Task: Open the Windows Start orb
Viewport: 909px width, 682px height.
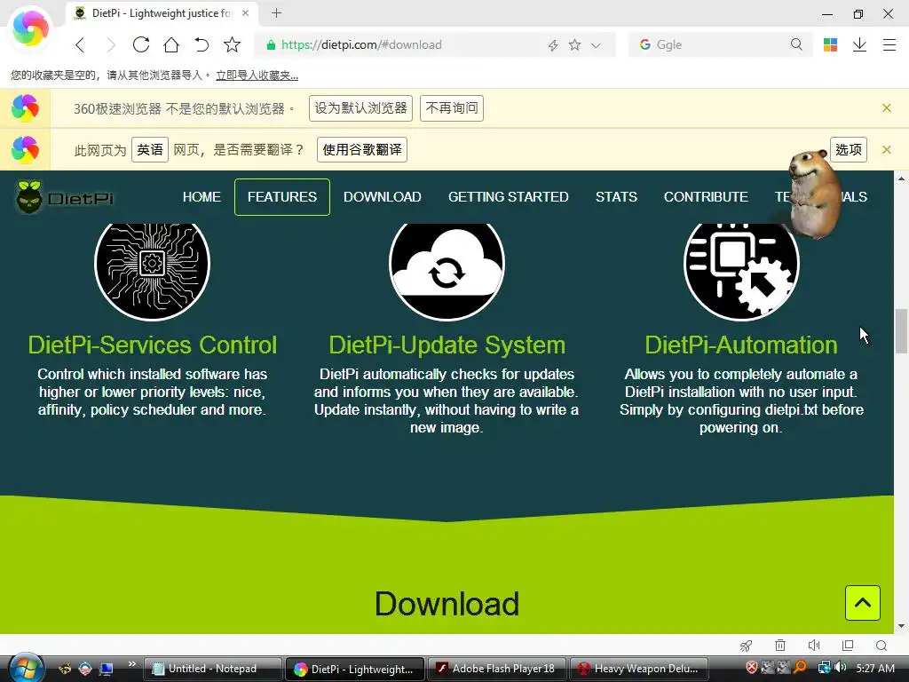Action: [x=26, y=668]
